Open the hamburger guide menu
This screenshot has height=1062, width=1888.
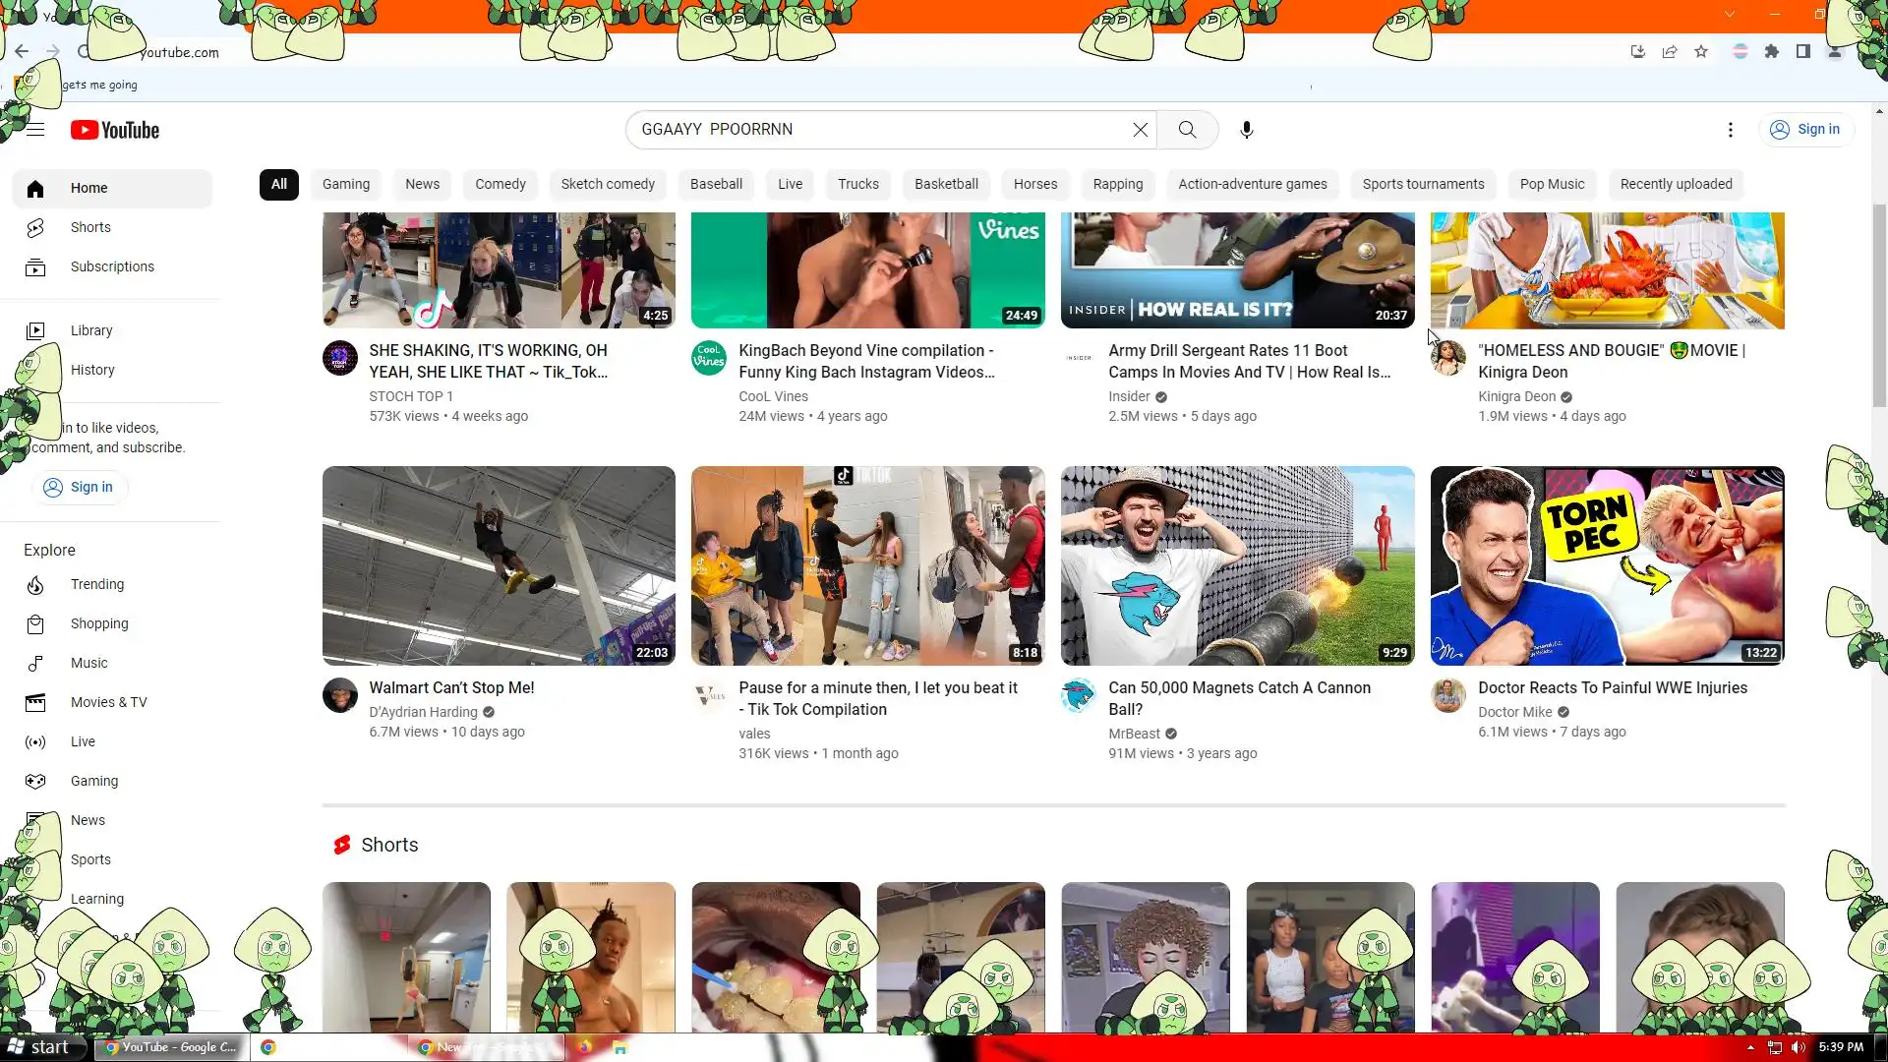tap(35, 130)
